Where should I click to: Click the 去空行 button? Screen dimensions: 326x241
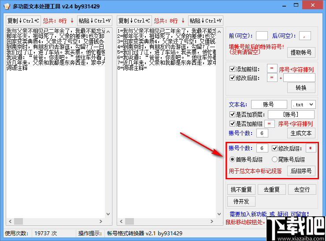pos(302,189)
